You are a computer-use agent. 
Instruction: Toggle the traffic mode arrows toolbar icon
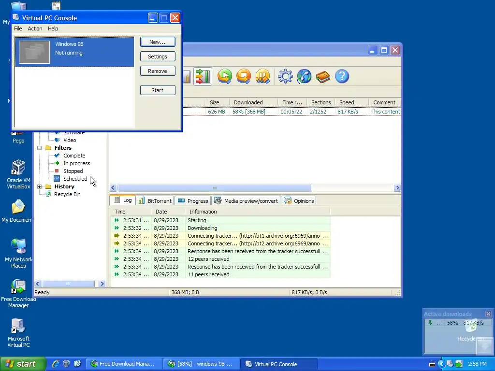coord(203,76)
